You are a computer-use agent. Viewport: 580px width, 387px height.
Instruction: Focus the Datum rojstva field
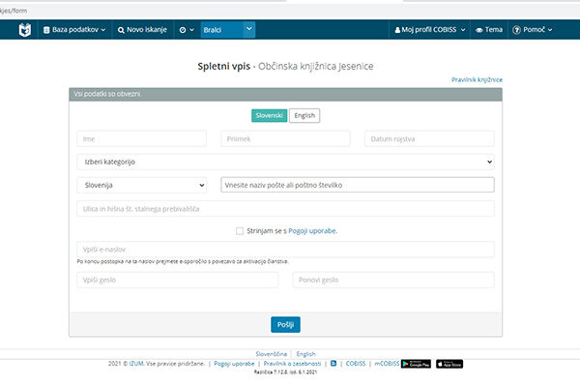[x=429, y=139]
